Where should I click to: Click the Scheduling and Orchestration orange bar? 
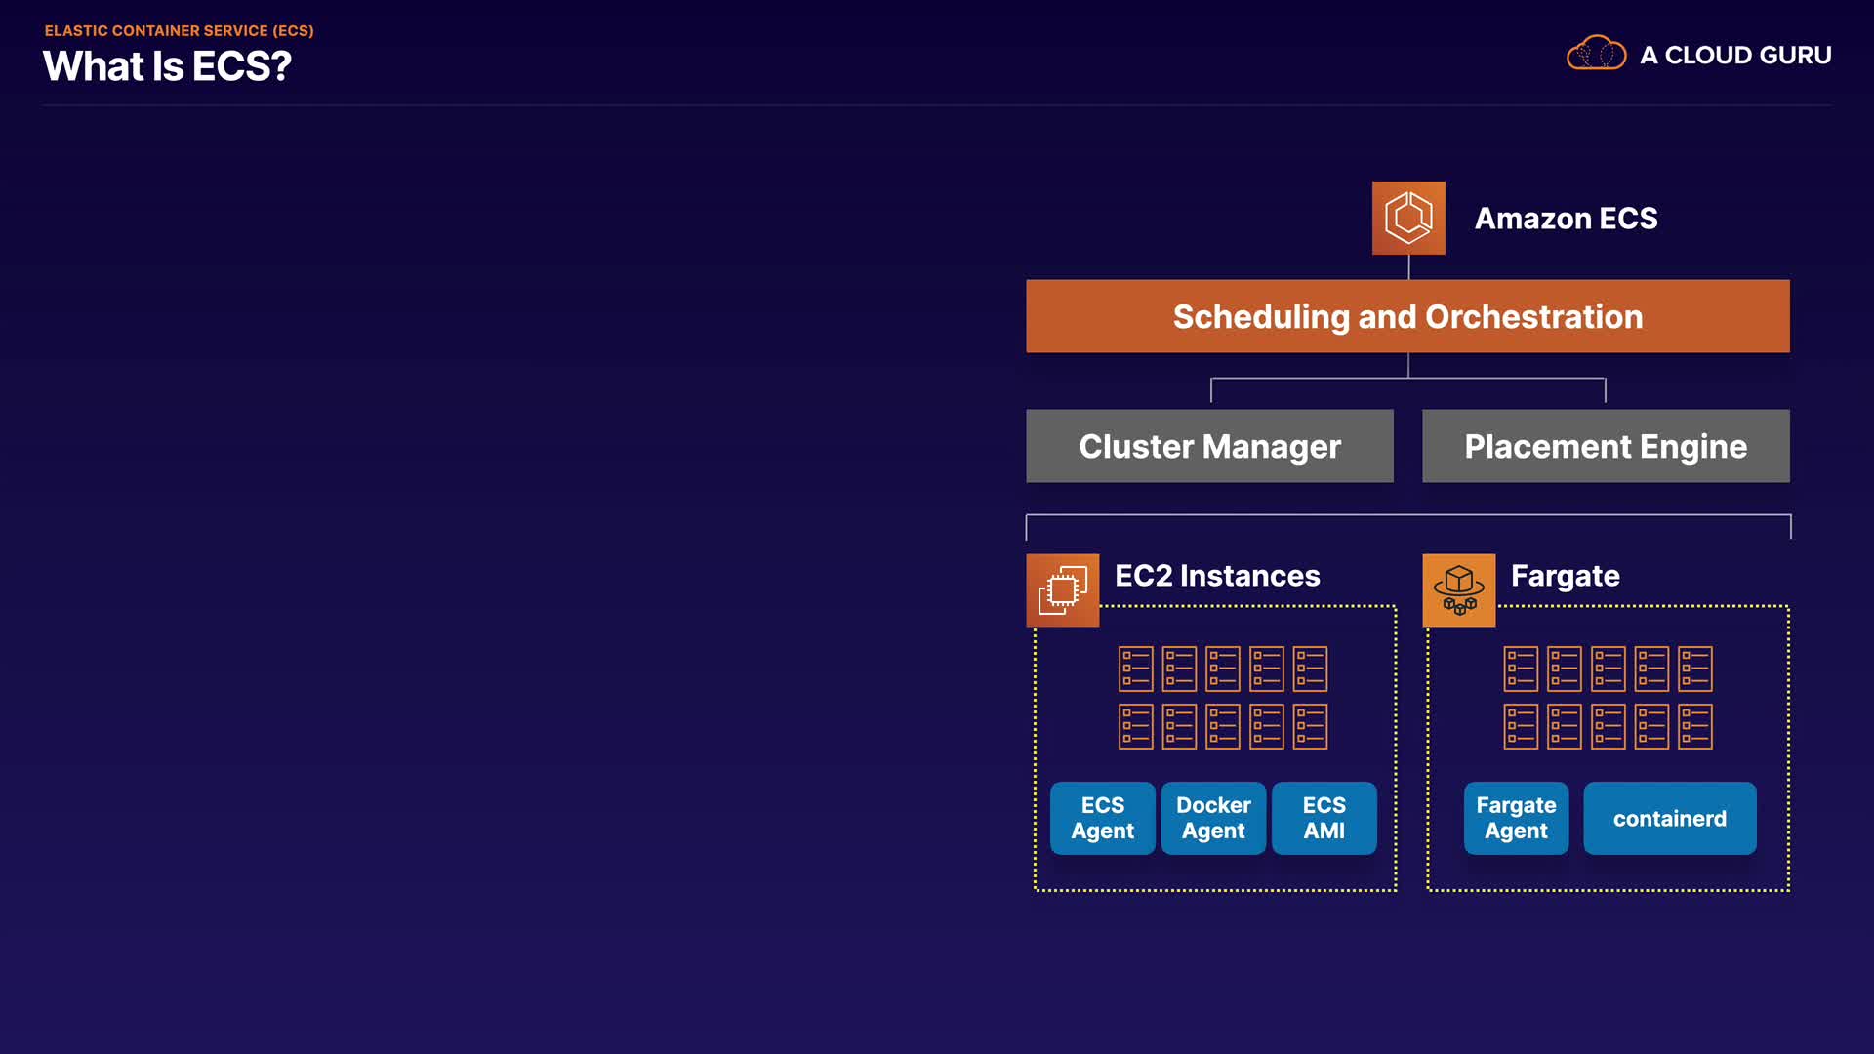(1407, 316)
